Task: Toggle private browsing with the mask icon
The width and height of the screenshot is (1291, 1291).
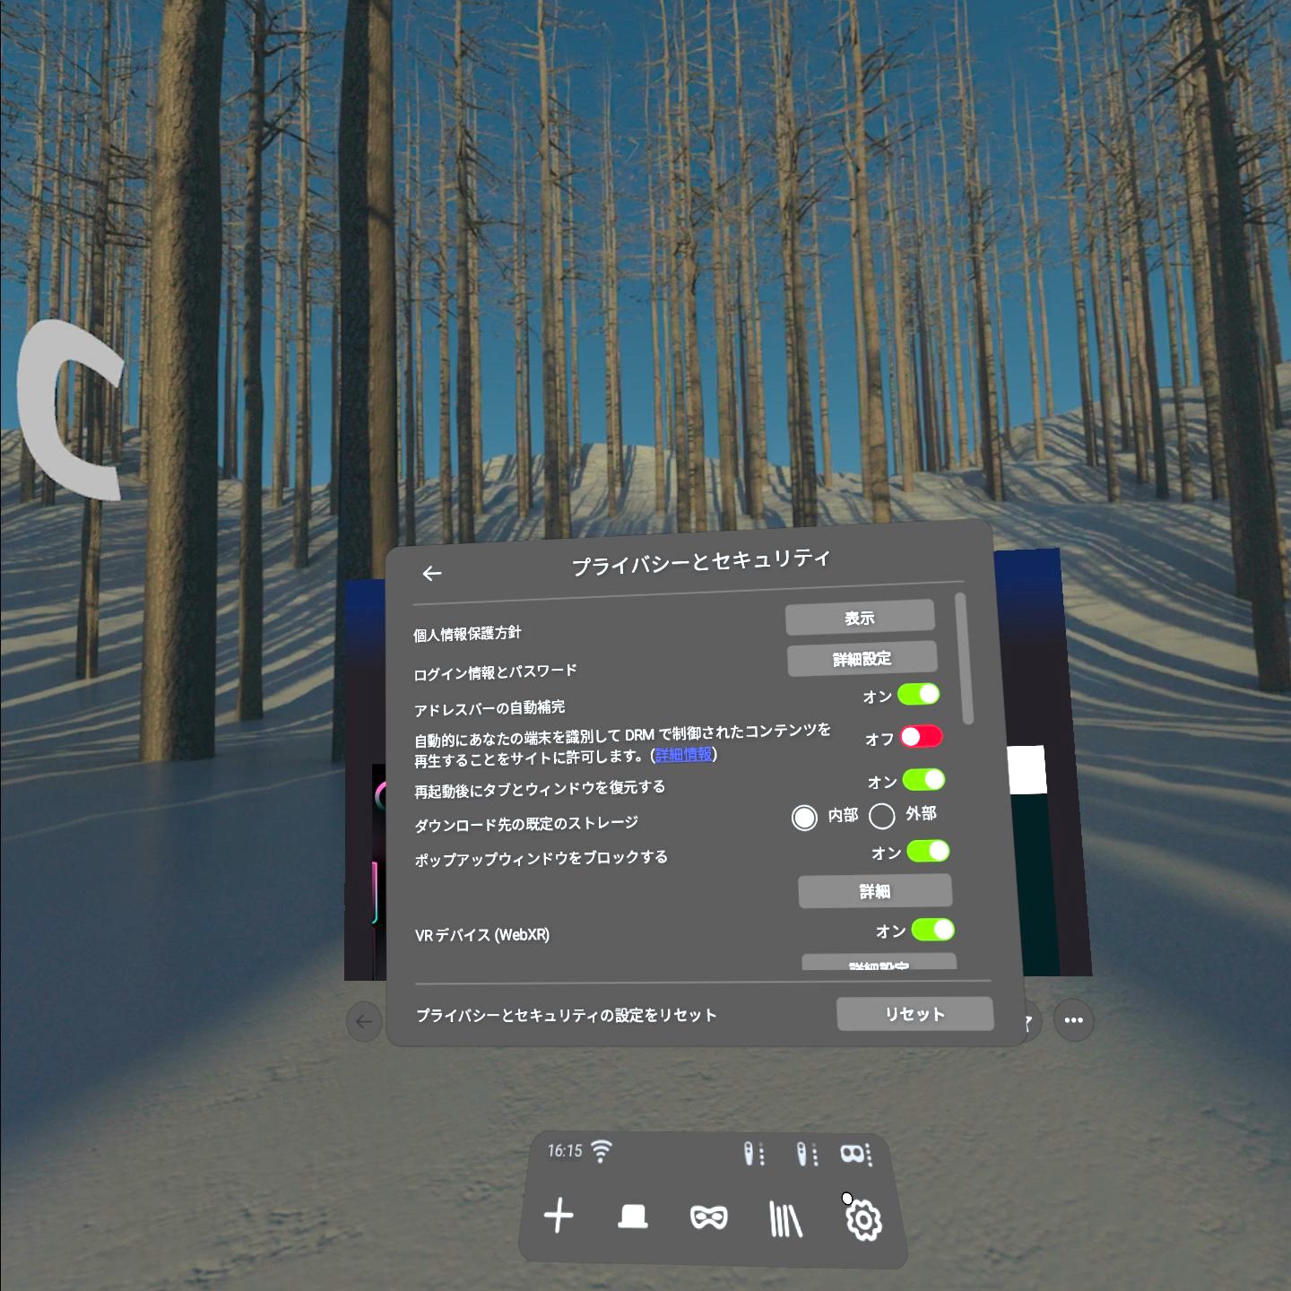Action: [x=708, y=1217]
